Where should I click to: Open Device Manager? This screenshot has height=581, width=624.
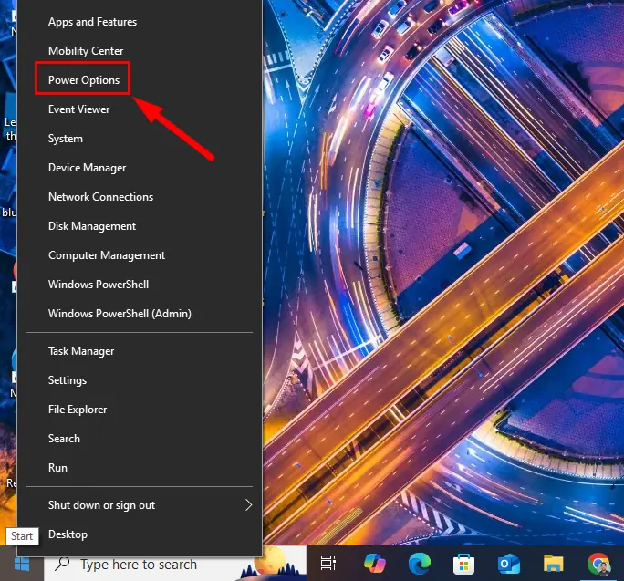(140, 168)
